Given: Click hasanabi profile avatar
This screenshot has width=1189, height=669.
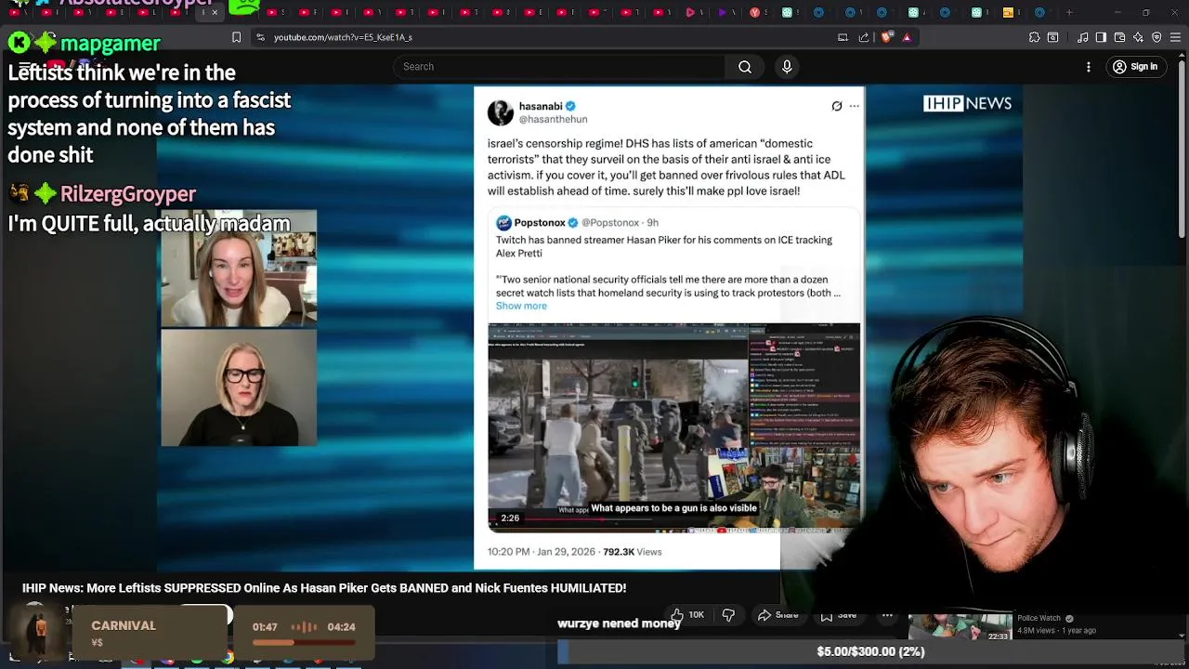Looking at the screenshot, I should [501, 112].
